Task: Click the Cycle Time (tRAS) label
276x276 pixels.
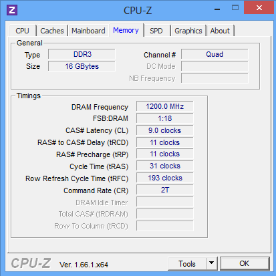Action: click(x=99, y=166)
